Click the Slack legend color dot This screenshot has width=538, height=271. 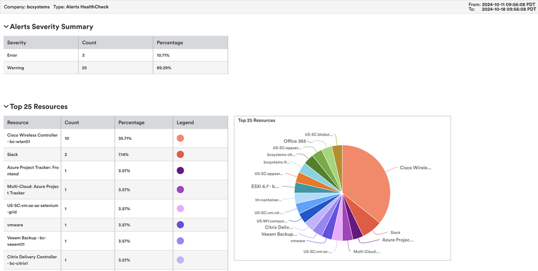180,154
